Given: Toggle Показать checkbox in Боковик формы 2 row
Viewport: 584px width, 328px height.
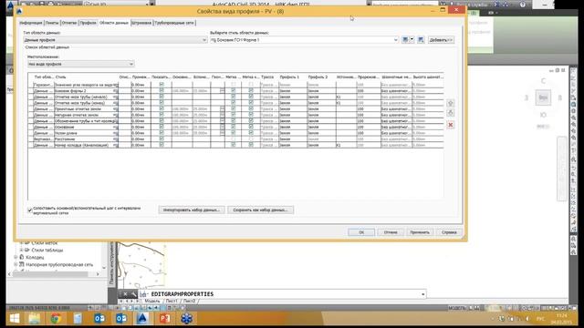Looking at the screenshot, I should 162,90.
